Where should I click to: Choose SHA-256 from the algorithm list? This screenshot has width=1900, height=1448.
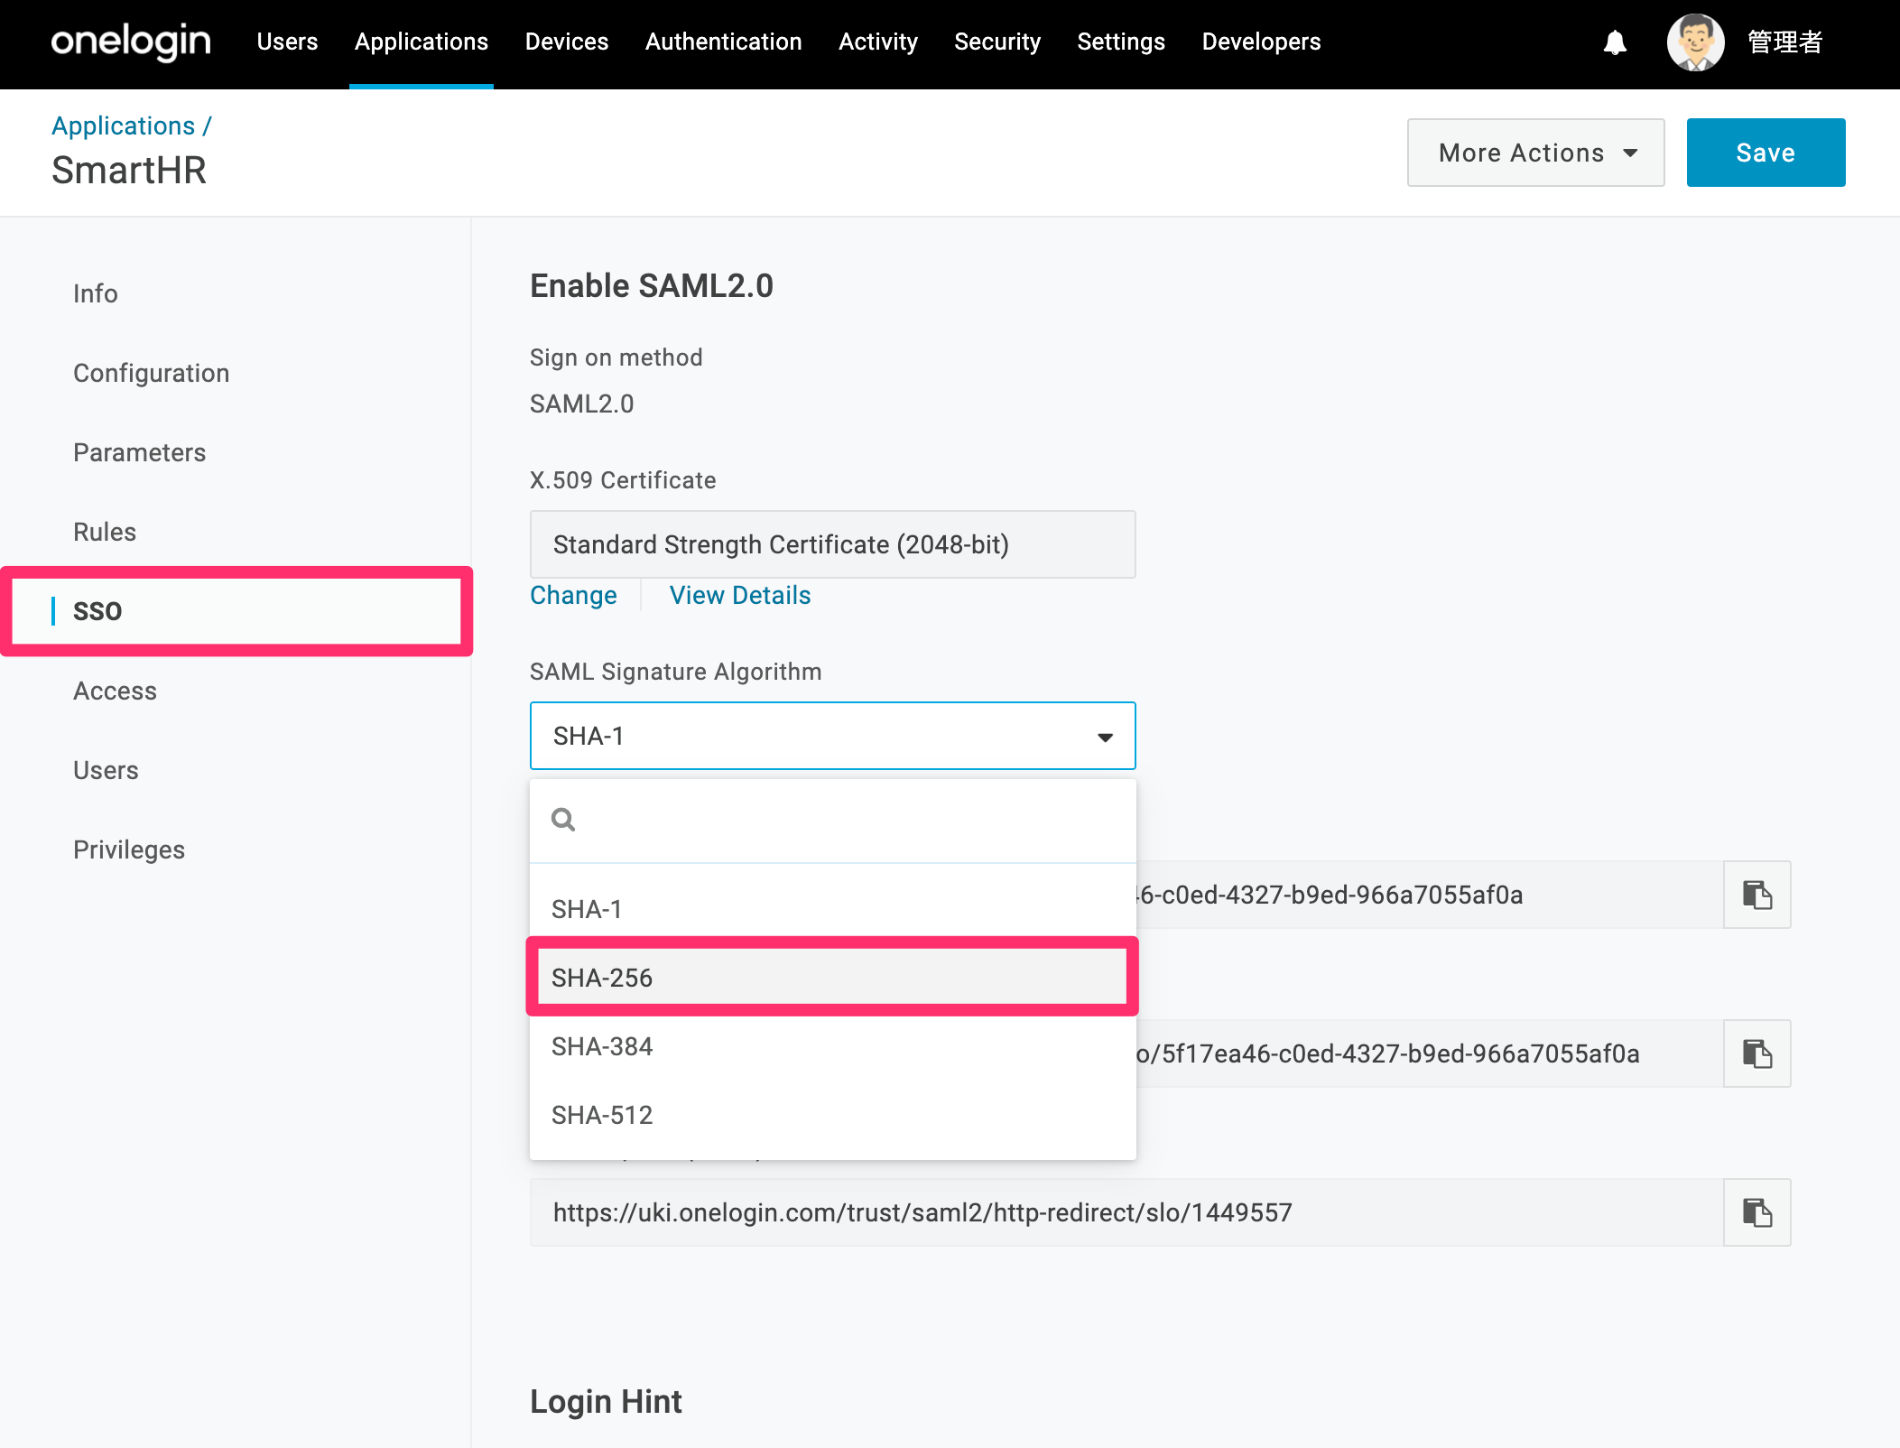(x=832, y=978)
